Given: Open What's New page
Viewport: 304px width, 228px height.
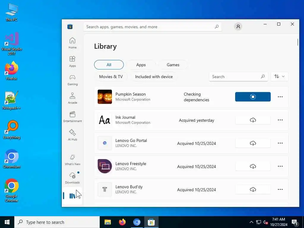Looking at the screenshot, I should point(72,160).
